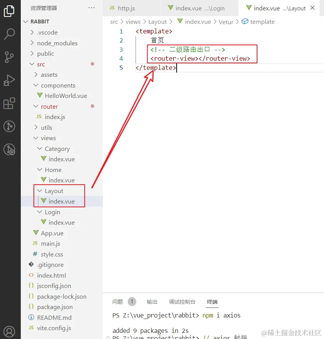This screenshot has height=339, width=324.
Task: Click line number 1 in gutter
Action: [121, 31]
